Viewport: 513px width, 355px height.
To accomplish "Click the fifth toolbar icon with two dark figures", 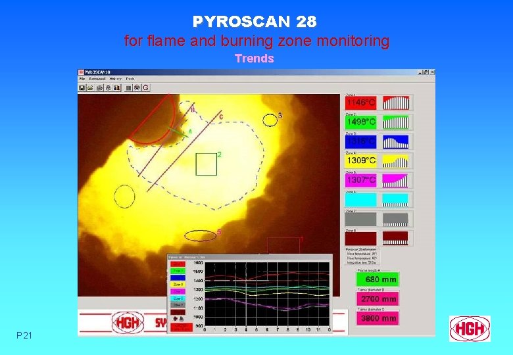I will pyautogui.click(x=117, y=87).
